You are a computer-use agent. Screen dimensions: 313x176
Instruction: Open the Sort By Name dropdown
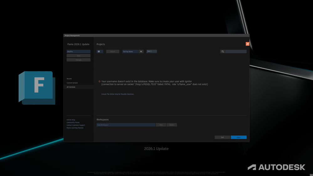click(x=130, y=51)
